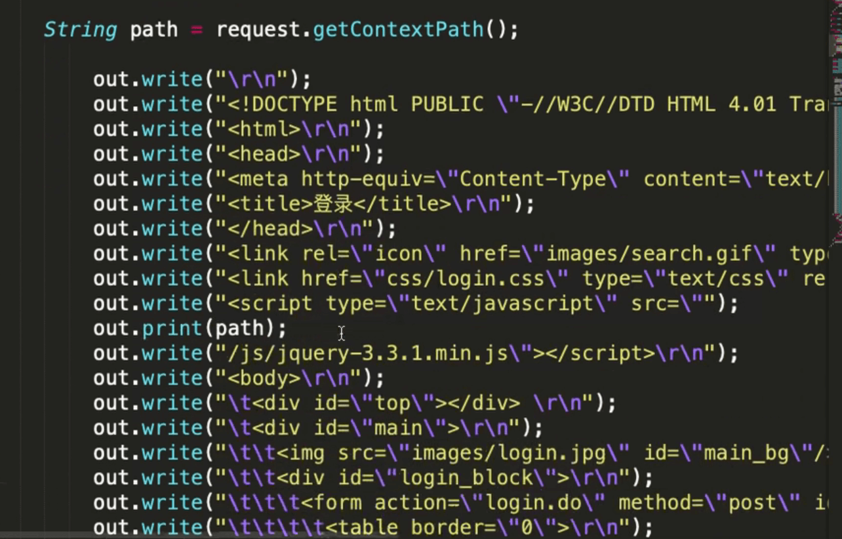Click the request object in declaration line
The height and width of the screenshot is (539, 842).
(260, 30)
